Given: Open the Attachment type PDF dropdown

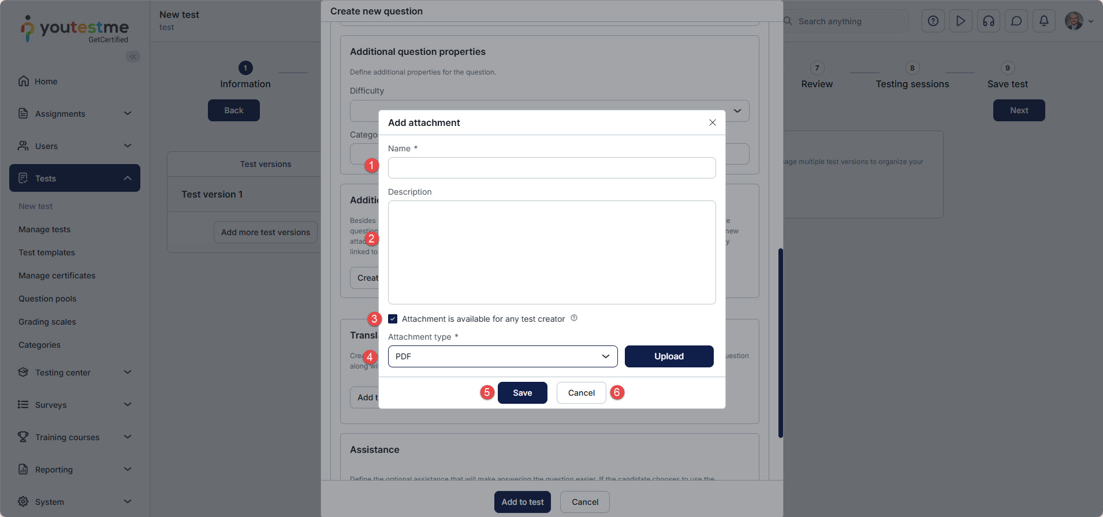Looking at the screenshot, I should pyautogui.click(x=502, y=356).
